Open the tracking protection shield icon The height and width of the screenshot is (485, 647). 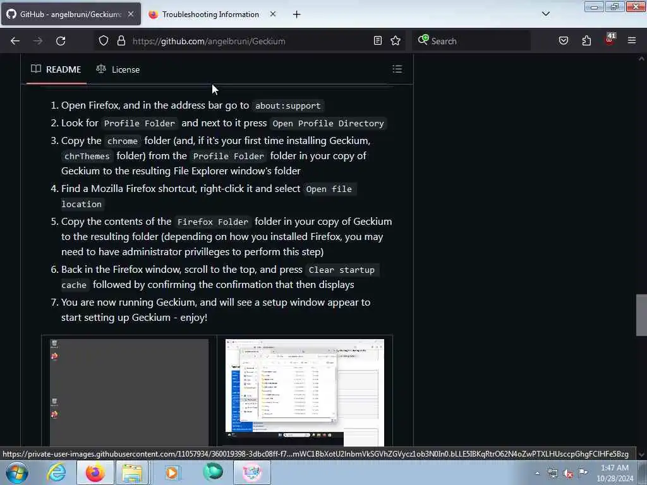[x=104, y=41]
